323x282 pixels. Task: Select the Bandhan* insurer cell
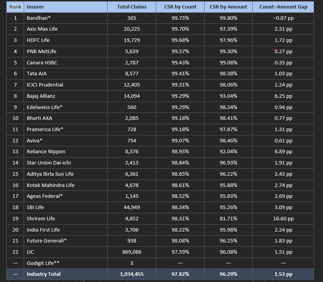click(66, 18)
